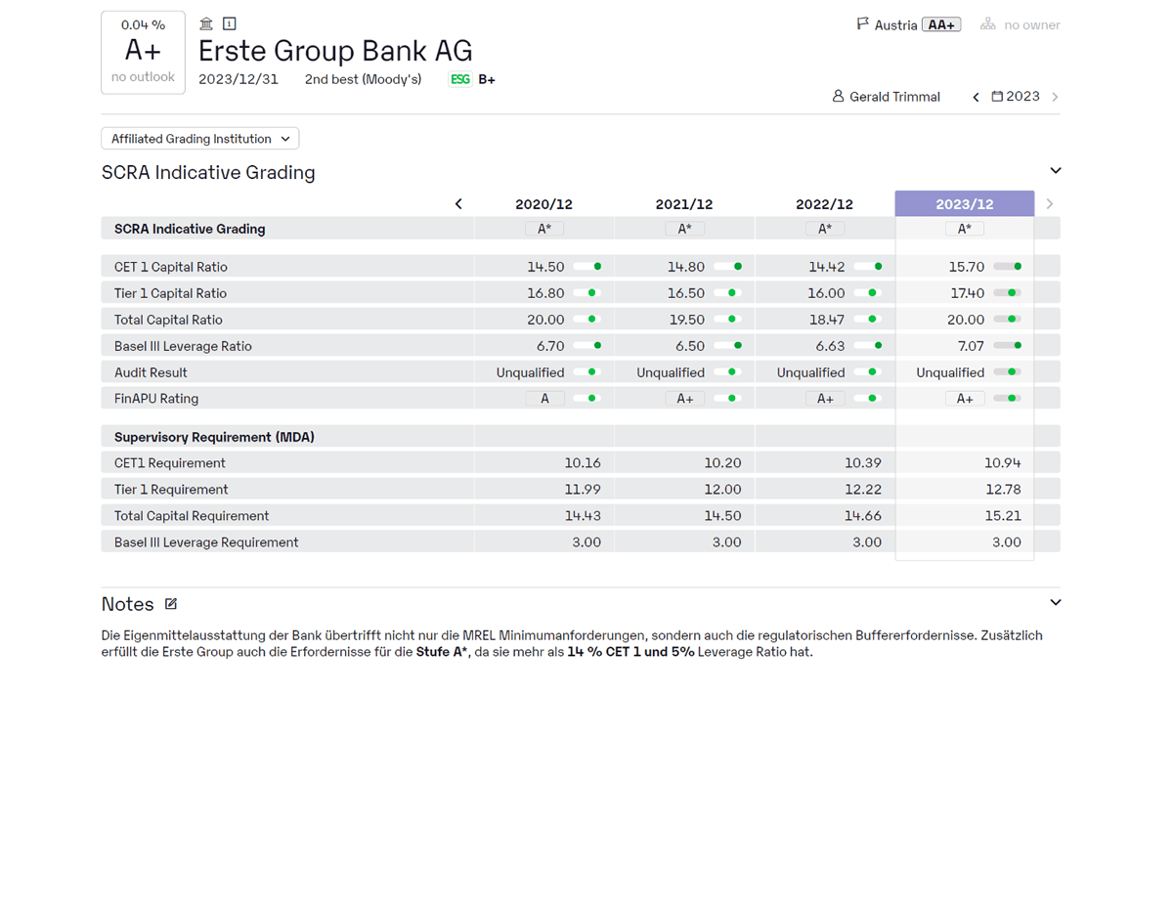
Task: Go to the year before 2023
Action: pos(976,97)
